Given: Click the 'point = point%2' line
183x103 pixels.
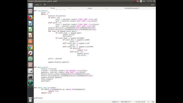Looking at the screenshot, I should 55,59.
